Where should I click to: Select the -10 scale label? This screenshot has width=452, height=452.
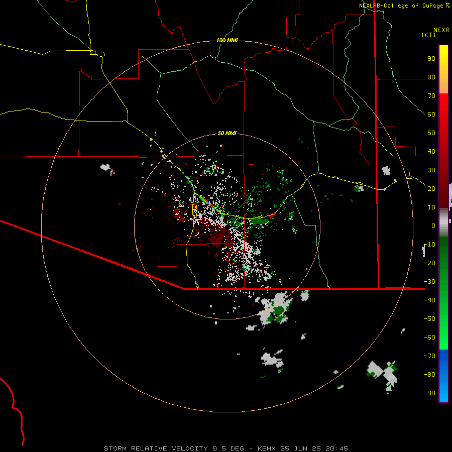coord(429,245)
